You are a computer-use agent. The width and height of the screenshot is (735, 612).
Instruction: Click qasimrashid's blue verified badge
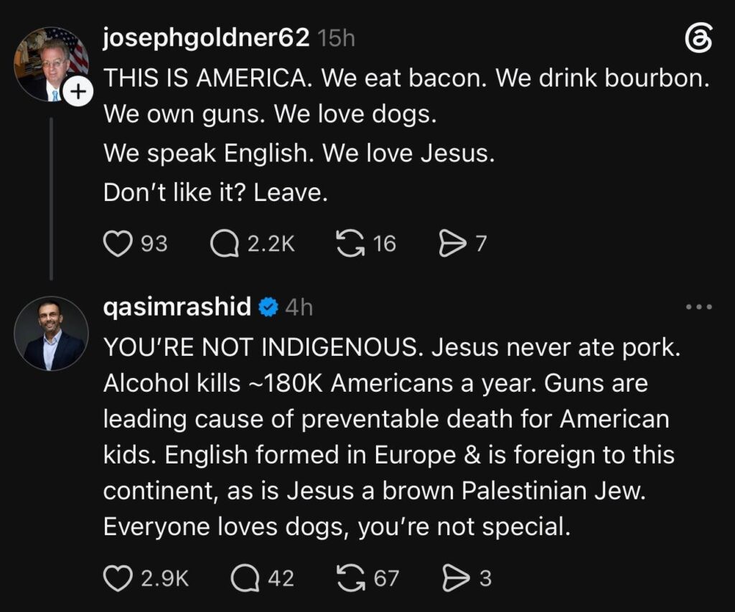click(x=268, y=307)
